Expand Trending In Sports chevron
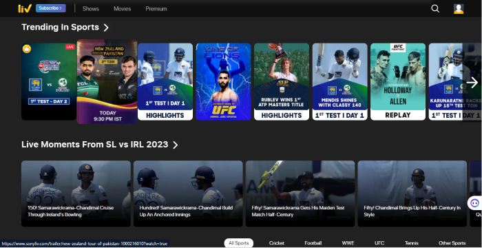This screenshot has width=482, height=248. 106,28
